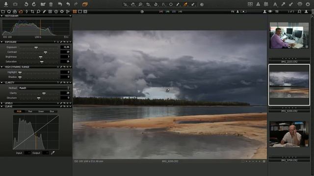314x176 pixels.
Task: Open the Exposure panel action menu arrow
Action: click(70, 42)
